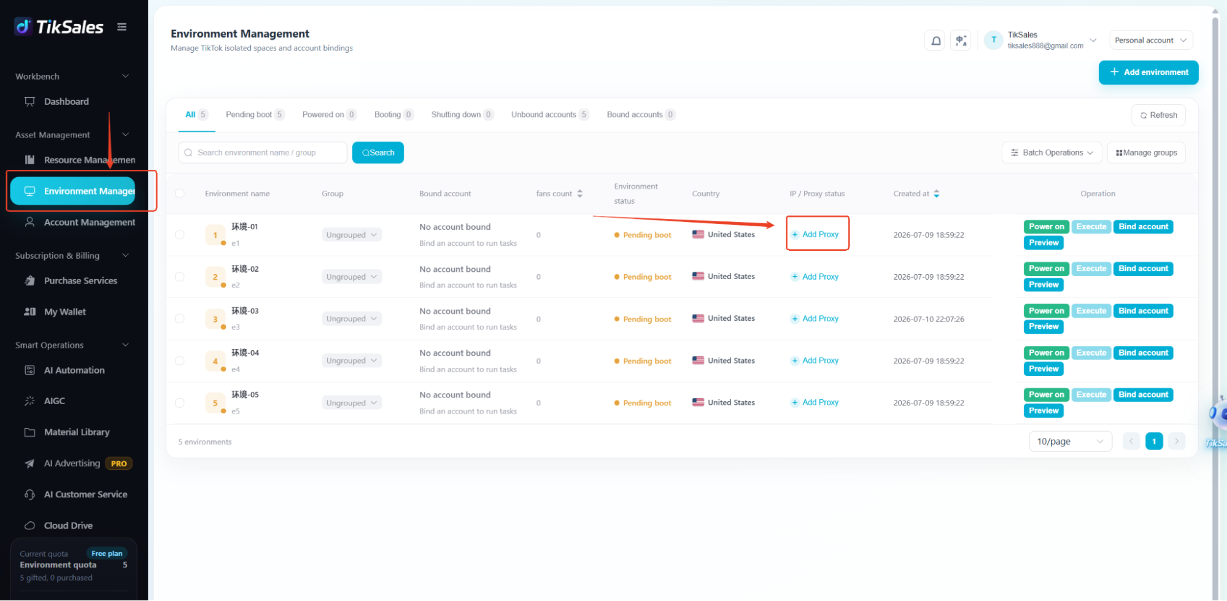Open the language translate icon
The height and width of the screenshot is (601, 1227).
click(961, 40)
